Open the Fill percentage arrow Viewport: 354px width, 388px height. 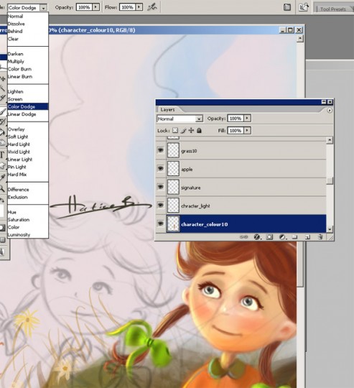[247, 130]
